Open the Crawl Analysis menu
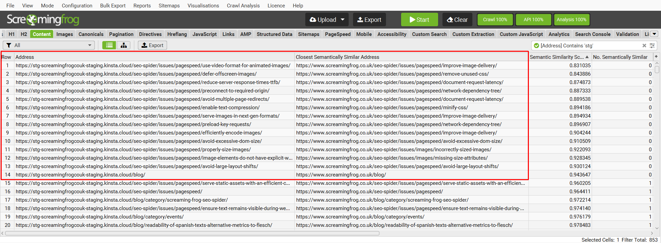 click(x=243, y=5)
